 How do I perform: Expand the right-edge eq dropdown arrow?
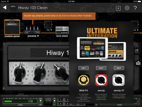click(138, 30)
